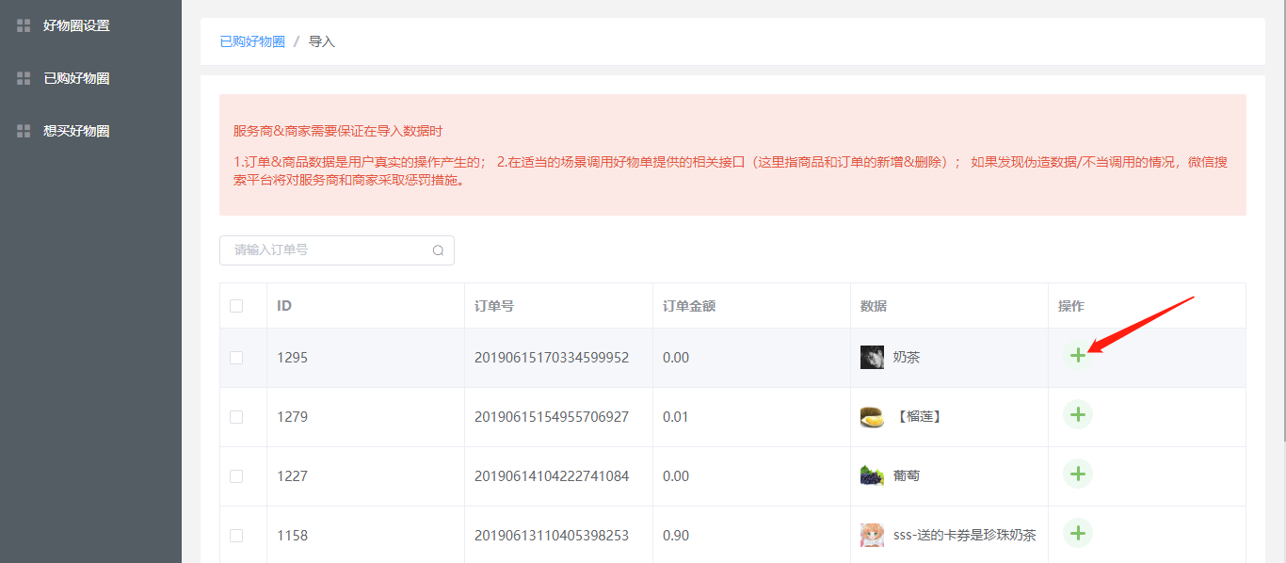Image resolution: width=1286 pixels, height=563 pixels.
Task: Click the green plus for 葡萄 row
Action: [1077, 474]
